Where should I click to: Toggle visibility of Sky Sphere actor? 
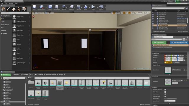point(153,18)
